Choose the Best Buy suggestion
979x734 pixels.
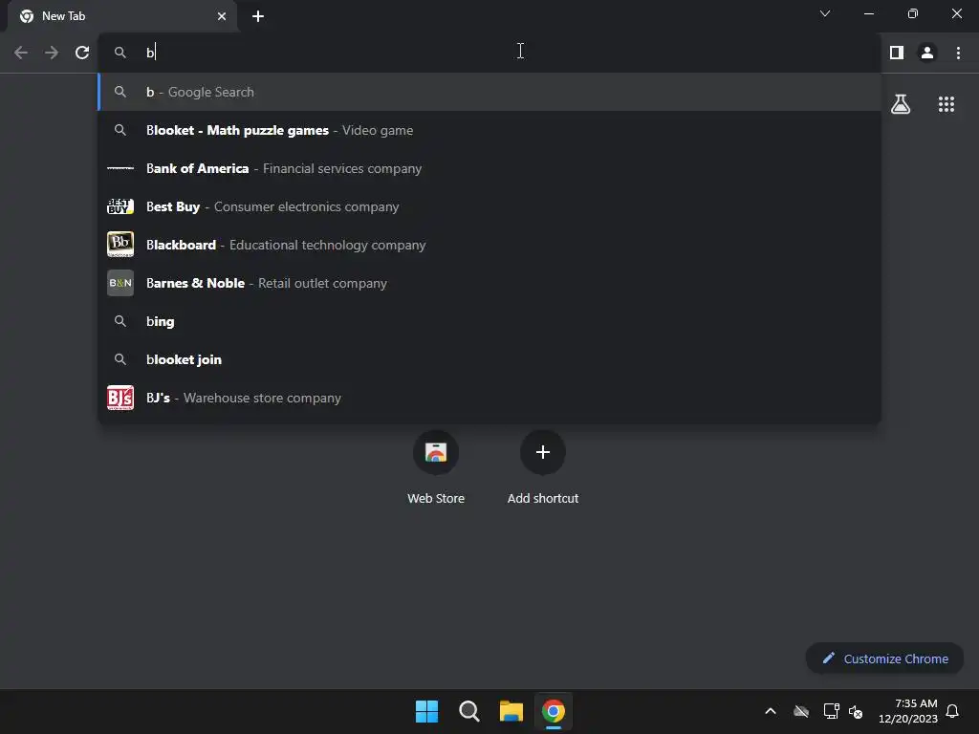[x=489, y=206]
